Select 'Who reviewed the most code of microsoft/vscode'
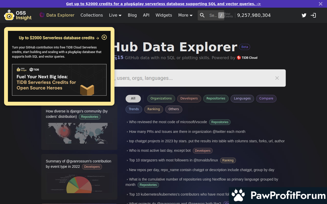Viewport: 327px width, 204px height. pos(168,122)
